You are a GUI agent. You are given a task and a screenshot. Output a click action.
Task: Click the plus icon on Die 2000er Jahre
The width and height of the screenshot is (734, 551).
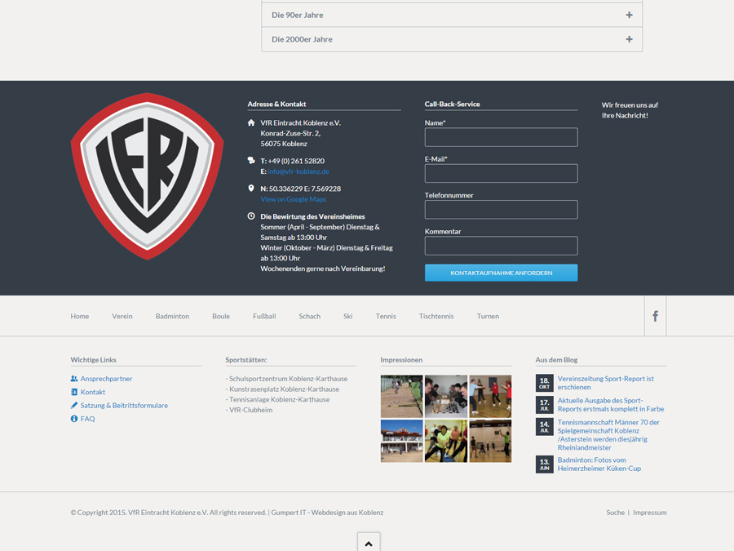[x=629, y=39]
